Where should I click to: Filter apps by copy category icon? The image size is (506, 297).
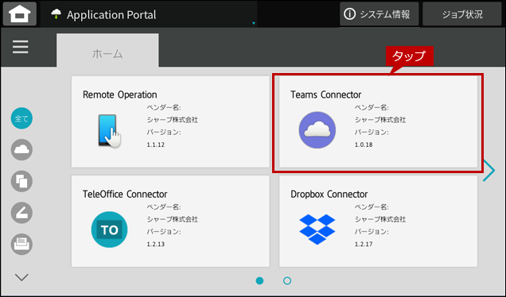pos(21,181)
